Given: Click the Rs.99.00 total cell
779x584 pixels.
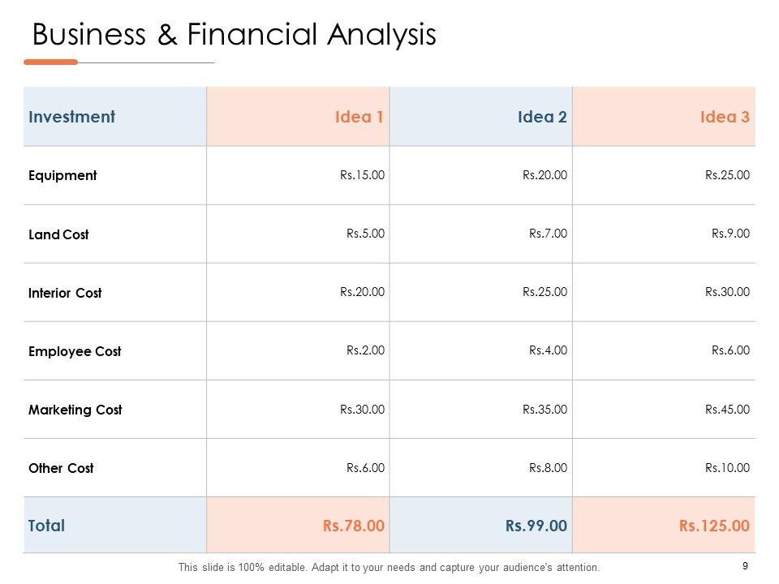Looking at the screenshot, I should 536,526.
